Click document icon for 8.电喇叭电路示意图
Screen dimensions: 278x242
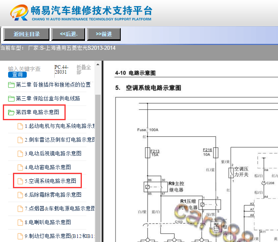(x=20, y=222)
